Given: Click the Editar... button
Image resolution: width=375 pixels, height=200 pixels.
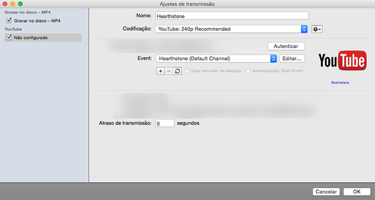Looking at the screenshot, I should (292, 58).
